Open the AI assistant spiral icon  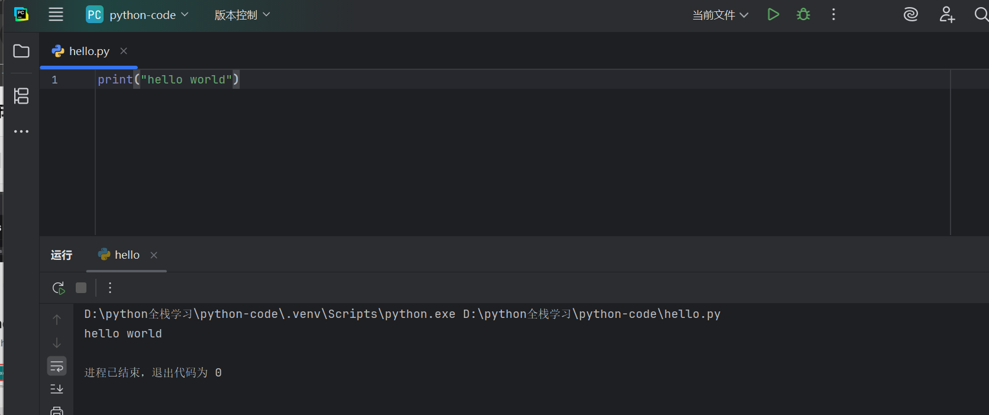tap(911, 14)
